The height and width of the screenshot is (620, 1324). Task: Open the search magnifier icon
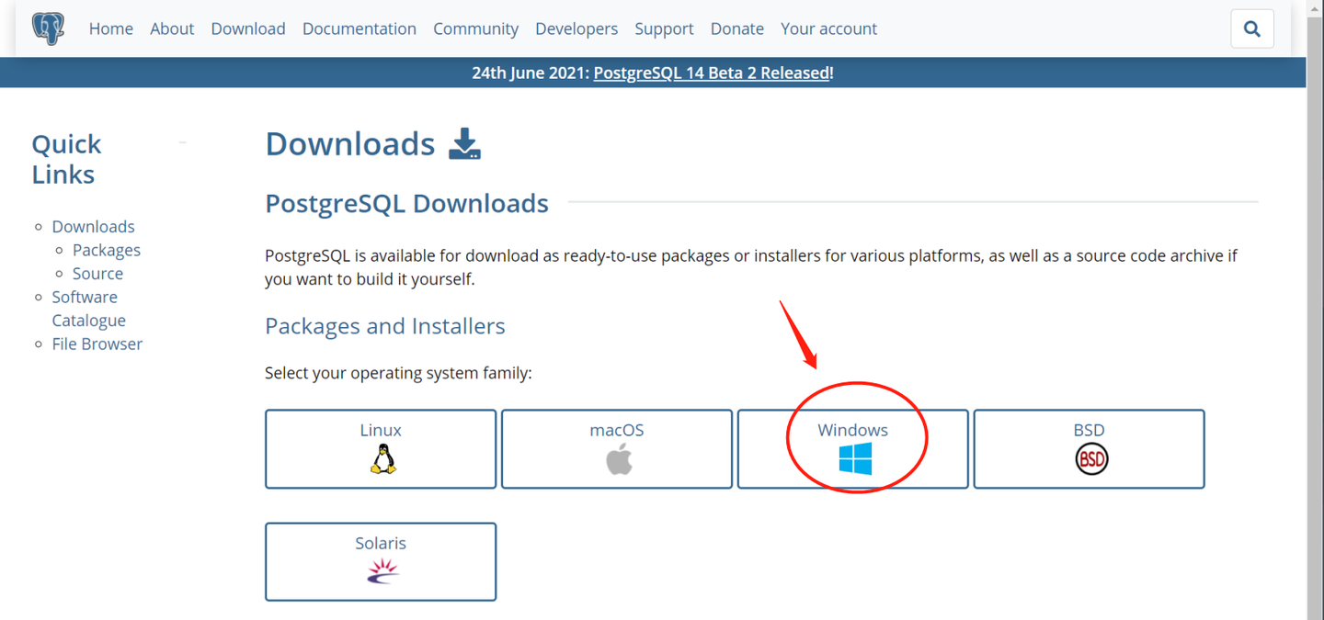pos(1251,28)
